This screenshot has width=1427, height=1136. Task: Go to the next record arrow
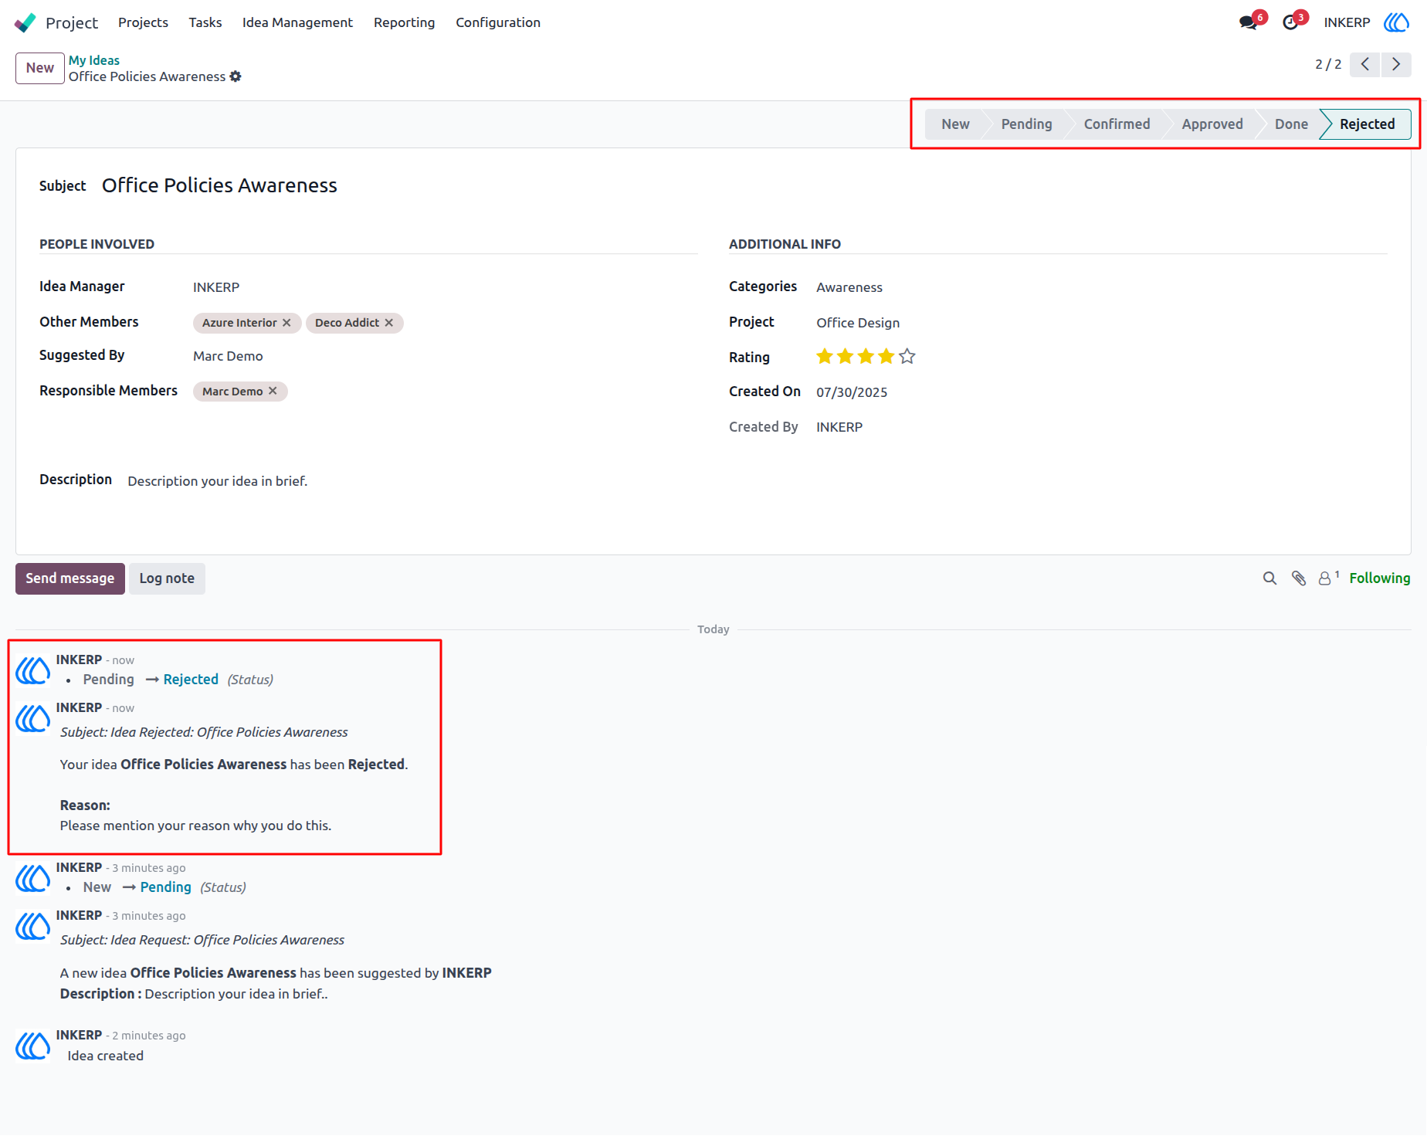tap(1396, 64)
